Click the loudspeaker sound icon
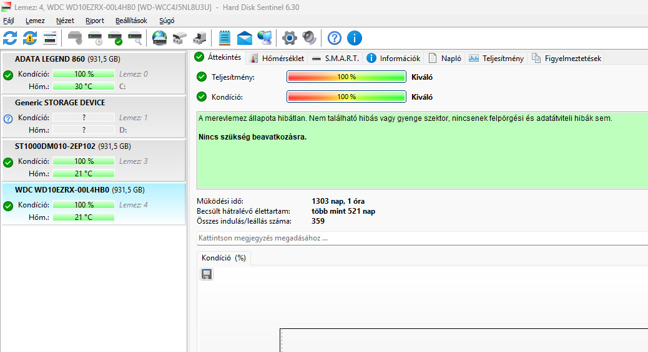Screen dimensions: 648x352 click(309, 38)
